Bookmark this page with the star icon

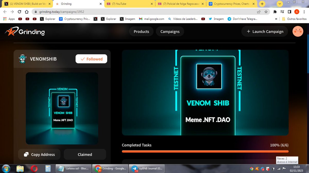266,12
